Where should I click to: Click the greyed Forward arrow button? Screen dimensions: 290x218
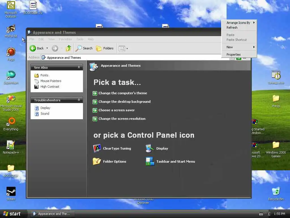coord(55,48)
